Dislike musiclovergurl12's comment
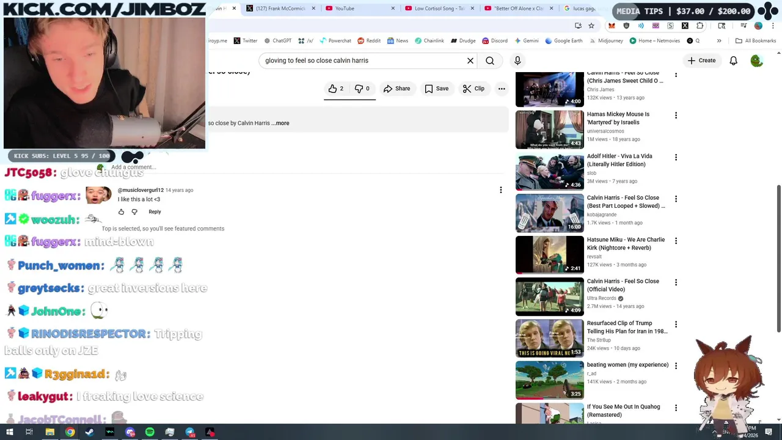782x440 pixels. tap(134, 212)
